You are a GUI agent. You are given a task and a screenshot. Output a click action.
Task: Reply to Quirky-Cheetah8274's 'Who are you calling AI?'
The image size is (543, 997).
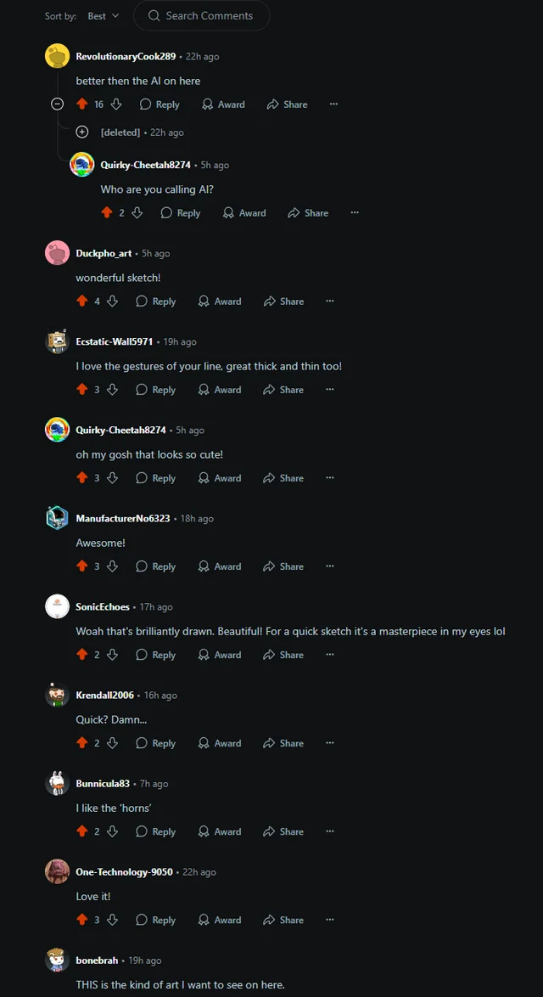tap(181, 213)
